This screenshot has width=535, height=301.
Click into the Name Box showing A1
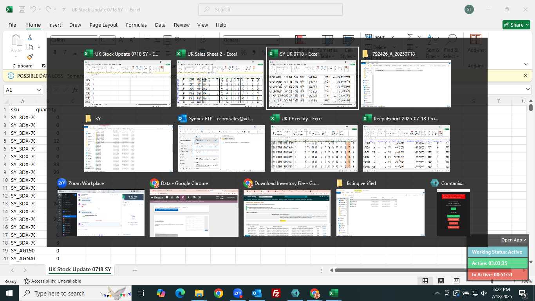[x=19, y=90]
